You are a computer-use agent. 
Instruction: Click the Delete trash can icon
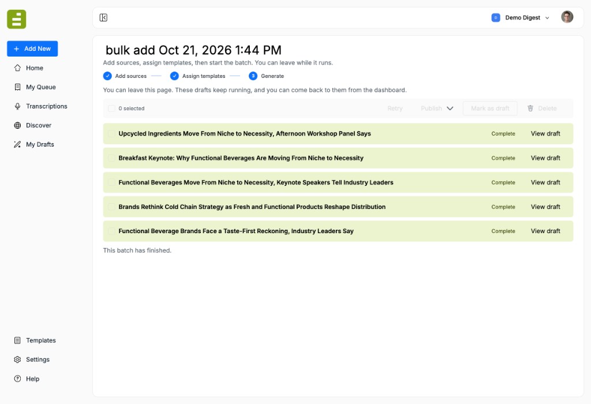[x=530, y=108]
